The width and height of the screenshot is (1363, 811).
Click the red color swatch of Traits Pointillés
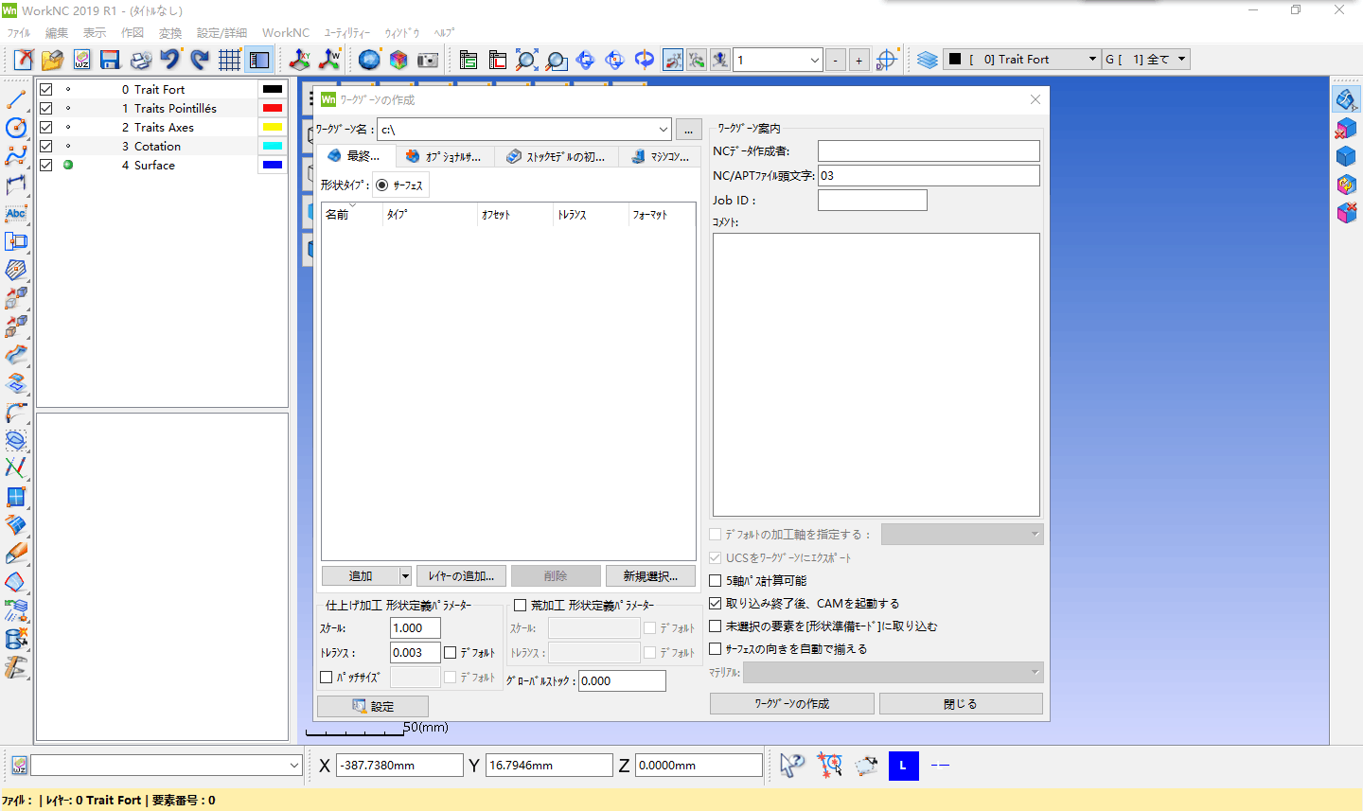tap(273, 108)
